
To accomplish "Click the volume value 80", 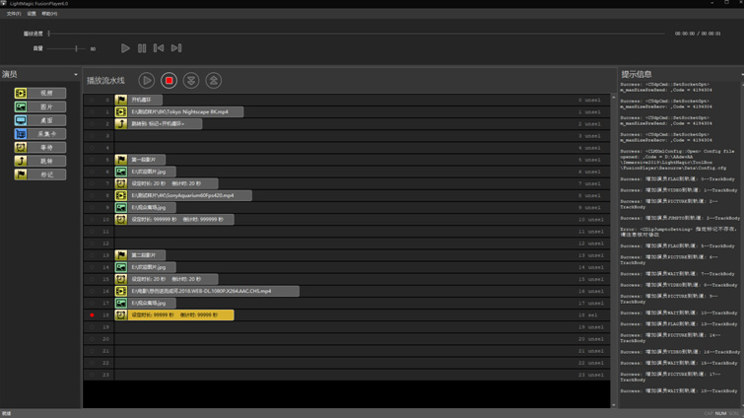I will 93,49.
